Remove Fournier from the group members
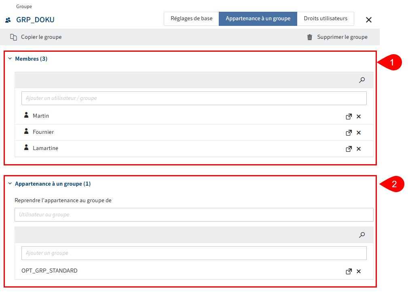This screenshot has height=294, width=408. tap(359, 133)
